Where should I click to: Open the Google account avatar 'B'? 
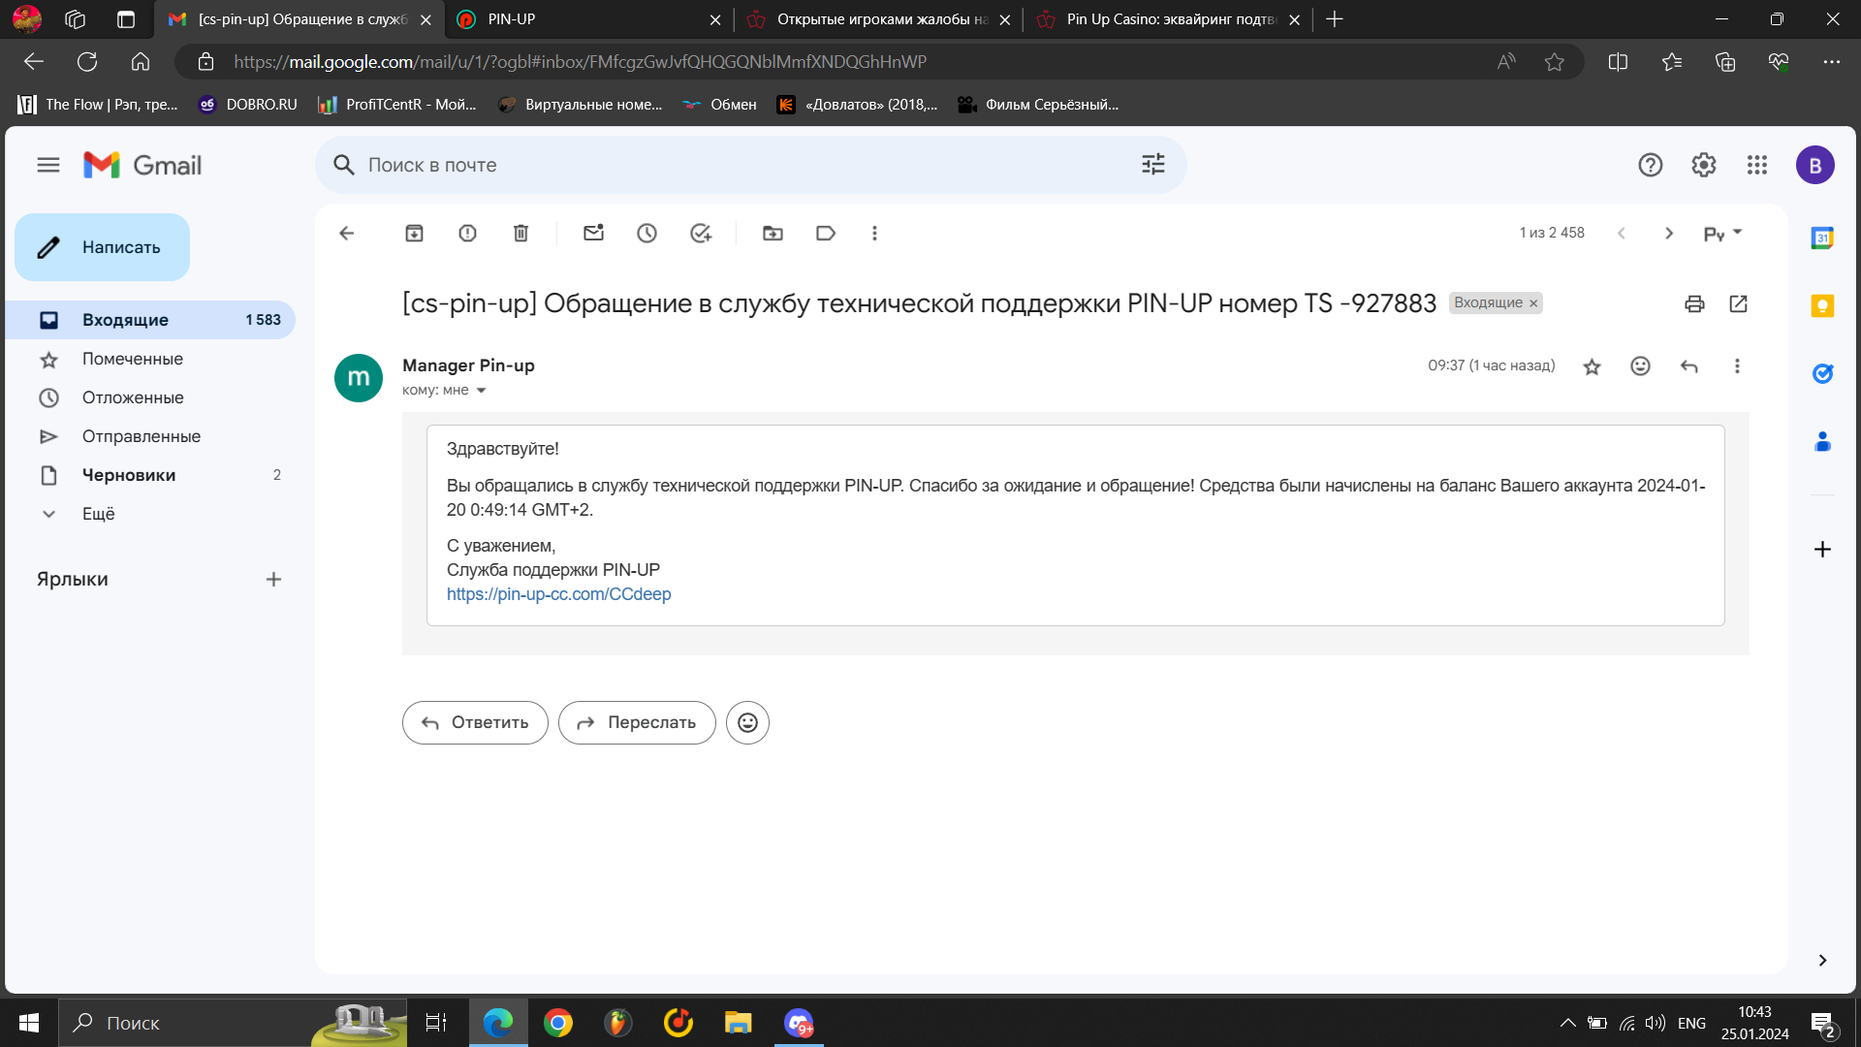click(x=1814, y=165)
